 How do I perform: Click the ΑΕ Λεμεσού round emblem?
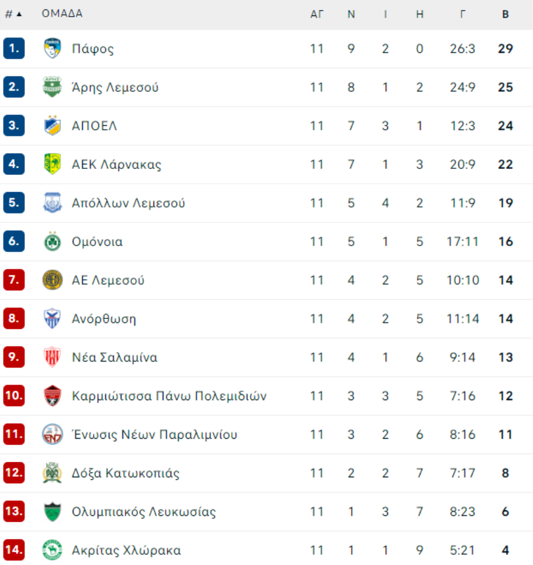tap(52, 280)
